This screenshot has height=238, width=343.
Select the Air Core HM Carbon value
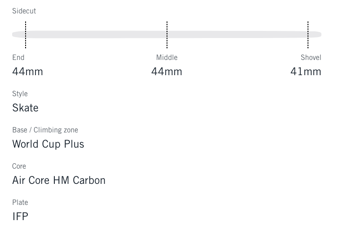coord(59,180)
